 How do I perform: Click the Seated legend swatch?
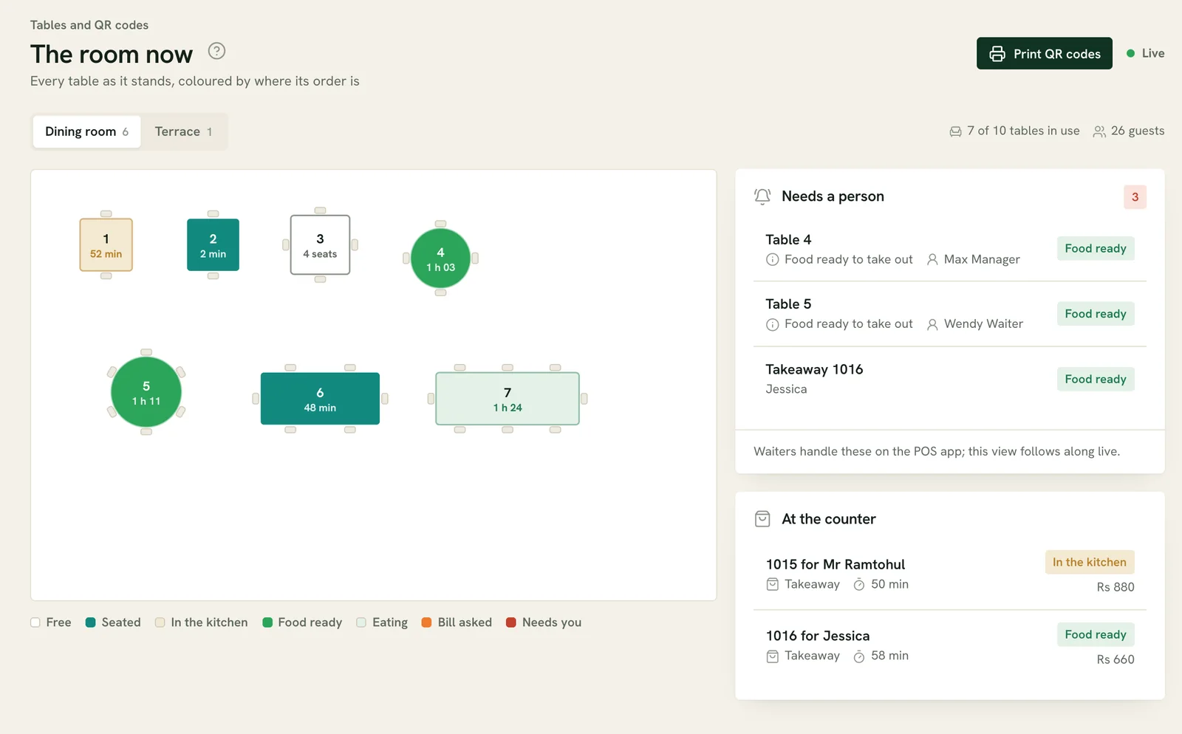pyautogui.click(x=91, y=622)
